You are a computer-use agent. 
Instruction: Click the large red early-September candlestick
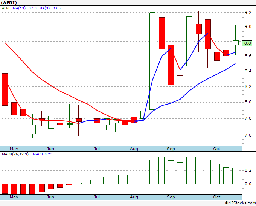click(171, 65)
